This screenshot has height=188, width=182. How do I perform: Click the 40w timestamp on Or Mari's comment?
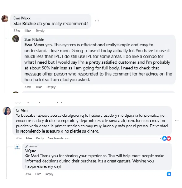click(x=19, y=138)
